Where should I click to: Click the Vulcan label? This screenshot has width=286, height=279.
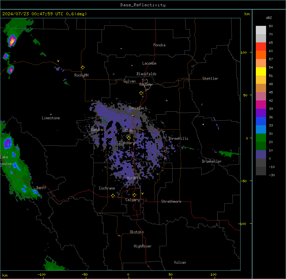180,262
